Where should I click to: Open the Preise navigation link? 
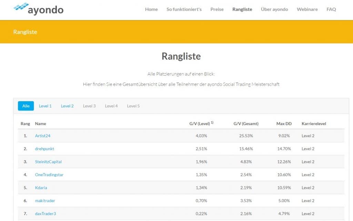click(217, 9)
